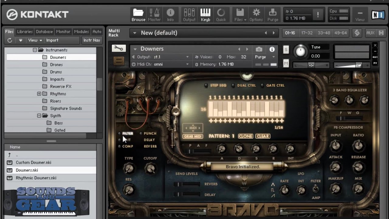Expand the Rhythms folder
Screen dimensions: 389x219
(x=39, y=94)
